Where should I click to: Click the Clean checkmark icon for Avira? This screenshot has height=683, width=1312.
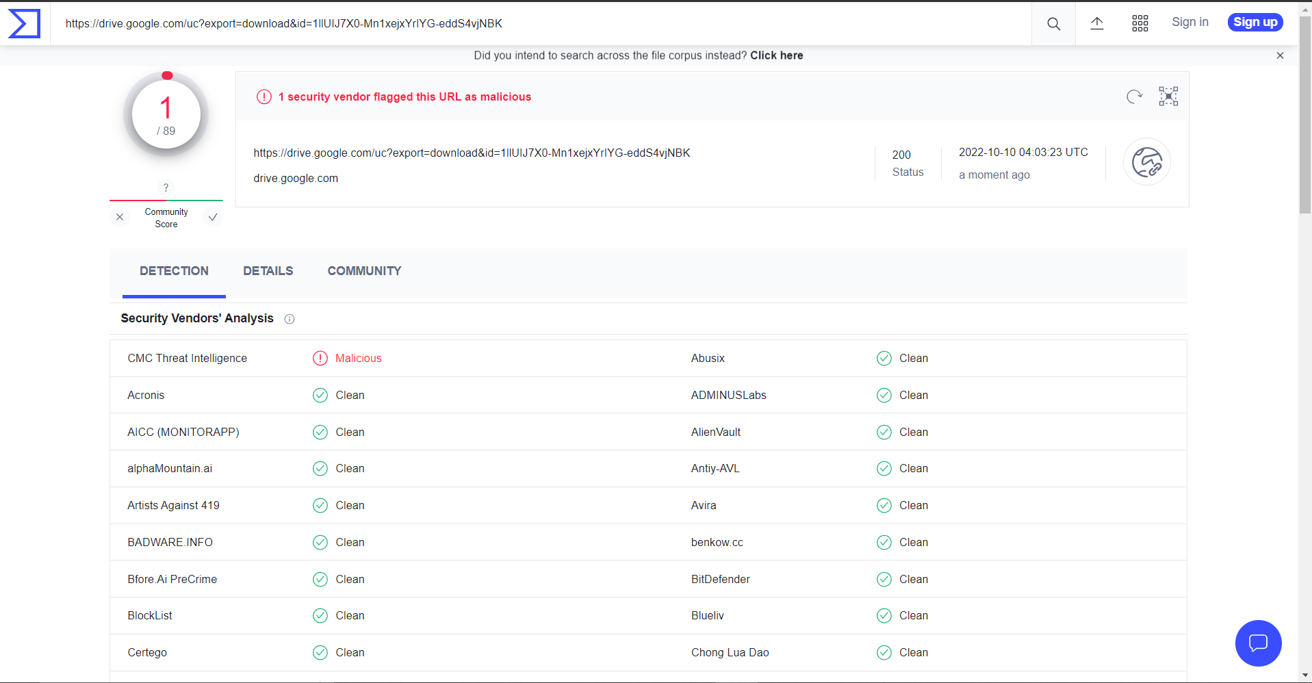click(884, 506)
